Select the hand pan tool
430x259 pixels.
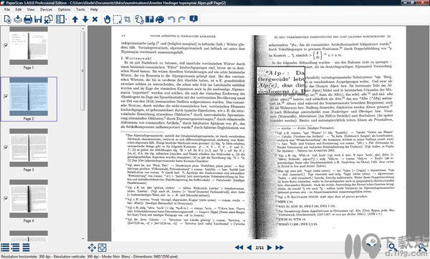(107, 19)
